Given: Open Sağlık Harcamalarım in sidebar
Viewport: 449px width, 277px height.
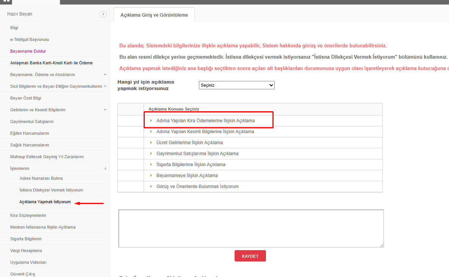Looking at the screenshot, I should (x=30, y=145).
